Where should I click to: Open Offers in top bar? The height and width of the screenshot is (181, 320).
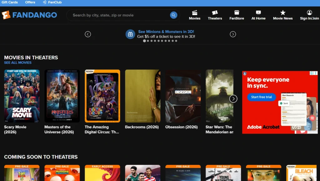pyautogui.click(x=30, y=2)
